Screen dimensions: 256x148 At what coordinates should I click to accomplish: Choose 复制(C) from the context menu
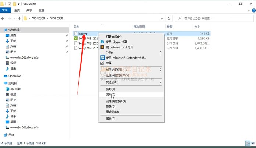click(x=110, y=95)
